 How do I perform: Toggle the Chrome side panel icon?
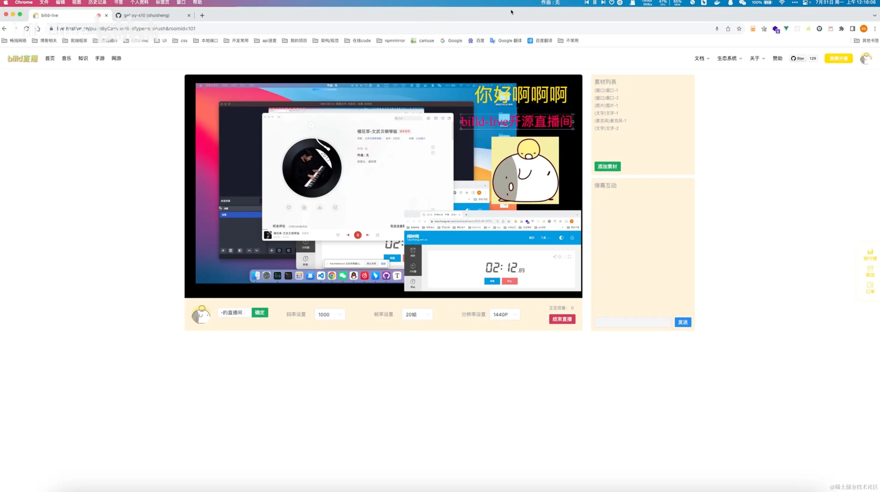click(852, 29)
